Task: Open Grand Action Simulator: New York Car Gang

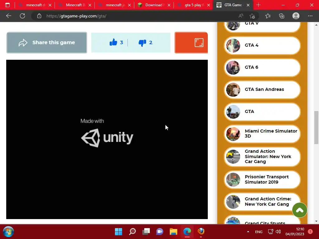Action: [262, 157]
